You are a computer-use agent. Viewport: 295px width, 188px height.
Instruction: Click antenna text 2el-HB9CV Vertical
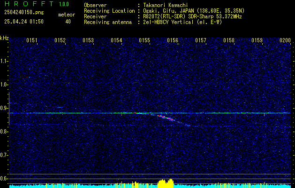[168, 22]
